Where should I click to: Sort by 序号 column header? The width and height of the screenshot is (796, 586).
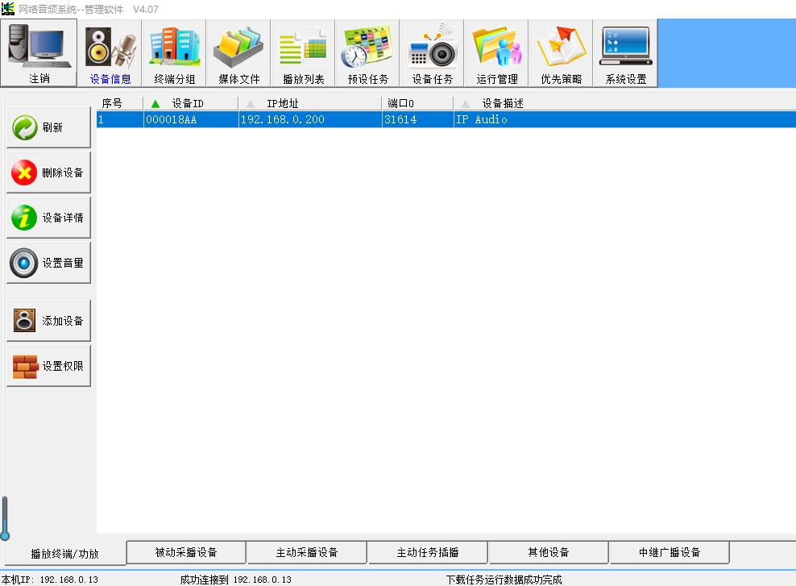click(x=120, y=103)
